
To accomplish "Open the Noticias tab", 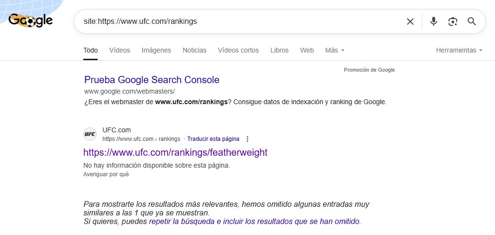I will [x=194, y=50].
